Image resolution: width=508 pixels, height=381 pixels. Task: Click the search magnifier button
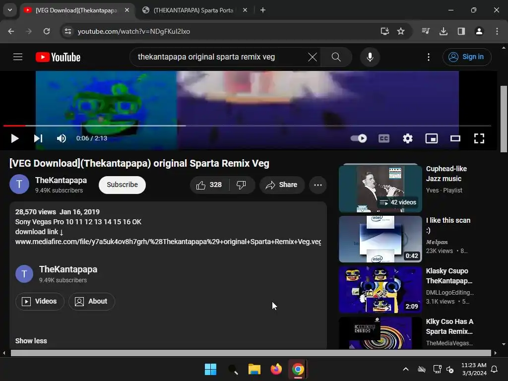pos(336,57)
